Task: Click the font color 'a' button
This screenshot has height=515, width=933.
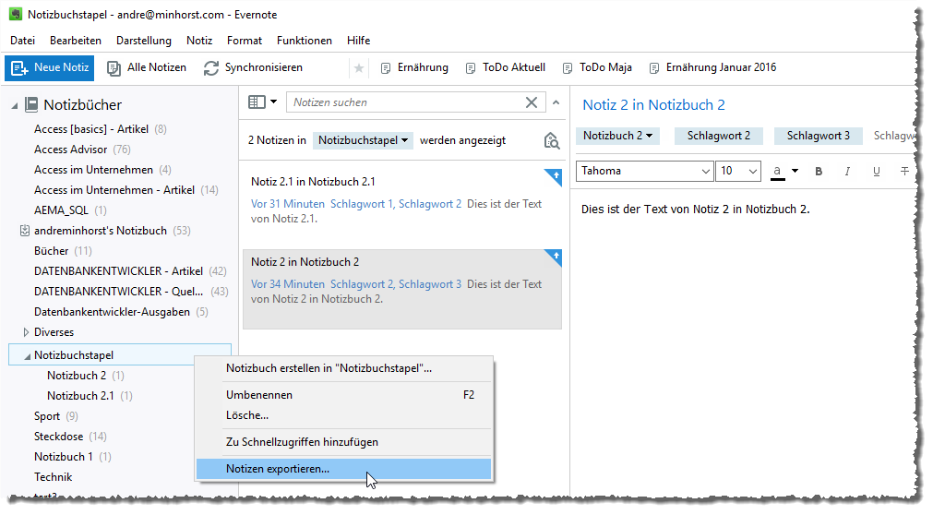Action: click(x=777, y=172)
